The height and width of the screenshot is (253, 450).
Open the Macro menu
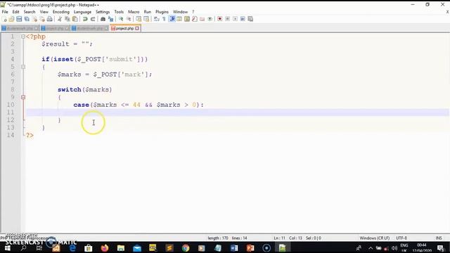(x=134, y=12)
